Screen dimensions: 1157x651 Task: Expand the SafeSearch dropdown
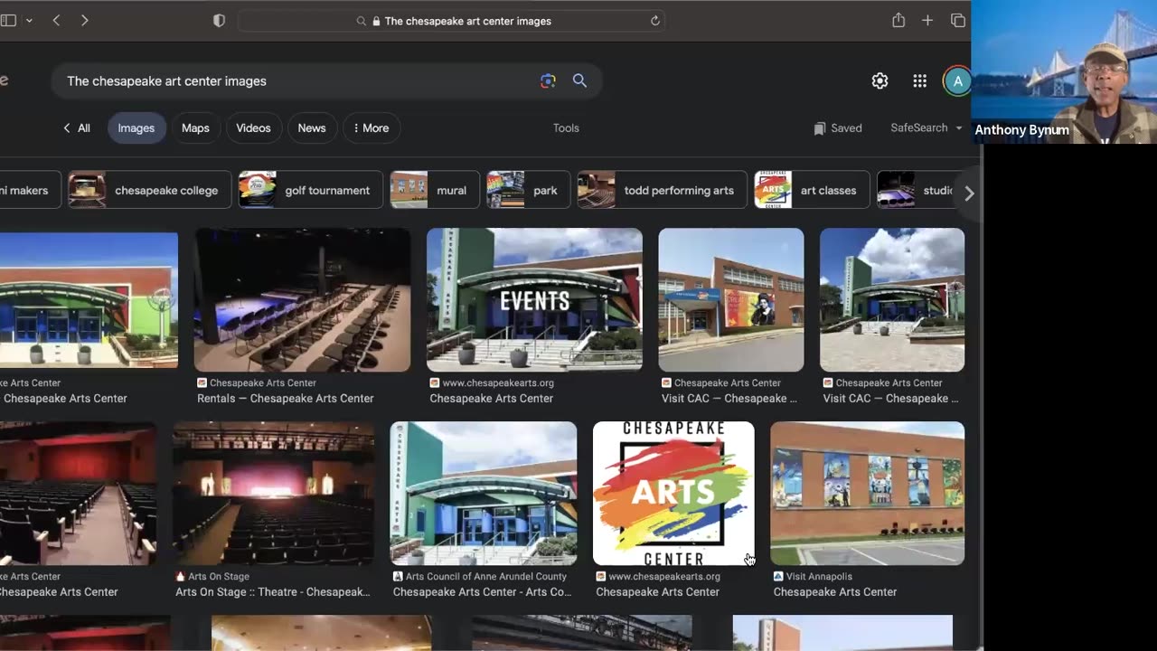[927, 128]
